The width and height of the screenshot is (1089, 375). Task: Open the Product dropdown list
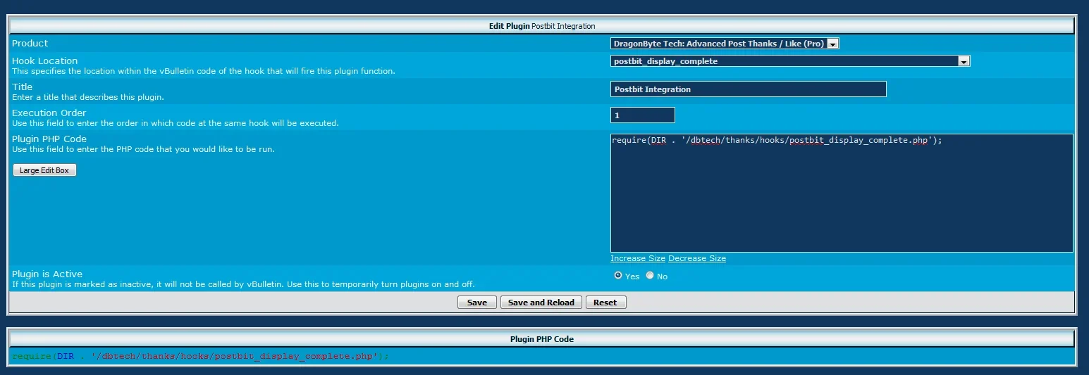725,44
